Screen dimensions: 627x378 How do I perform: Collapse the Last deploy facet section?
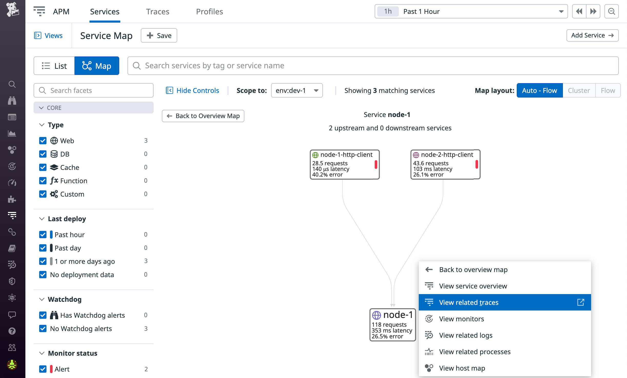tap(42, 219)
